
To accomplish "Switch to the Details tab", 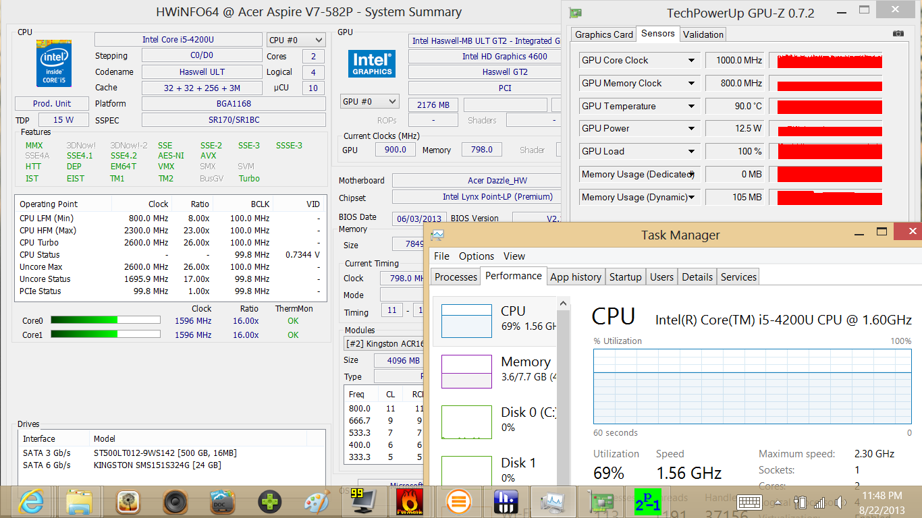I will tap(697, 277).
